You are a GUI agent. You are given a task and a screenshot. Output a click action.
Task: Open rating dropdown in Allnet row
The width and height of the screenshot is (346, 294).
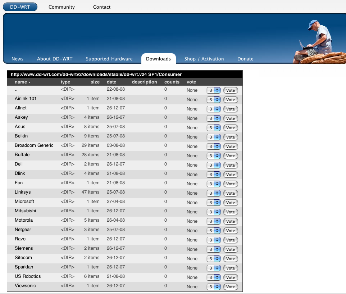click(213, 109)
